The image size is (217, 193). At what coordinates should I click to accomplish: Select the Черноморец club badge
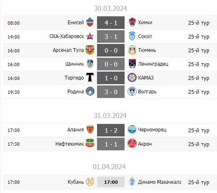(x=132, y=129)
